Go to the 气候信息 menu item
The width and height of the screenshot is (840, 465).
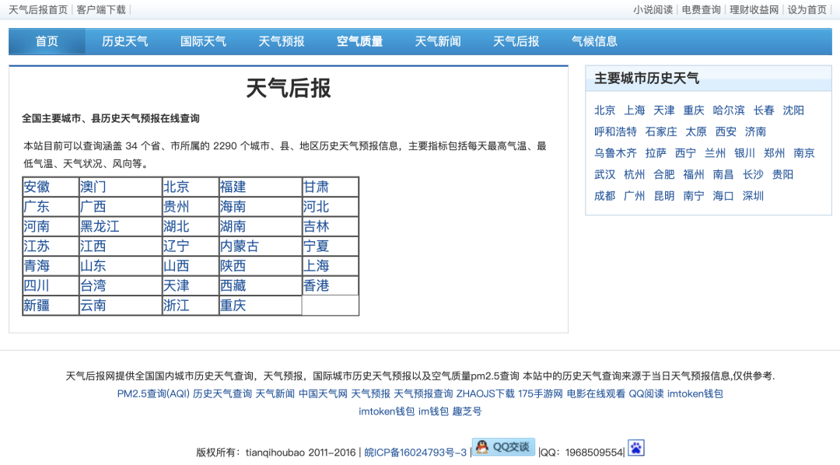[x=594, y=41]
